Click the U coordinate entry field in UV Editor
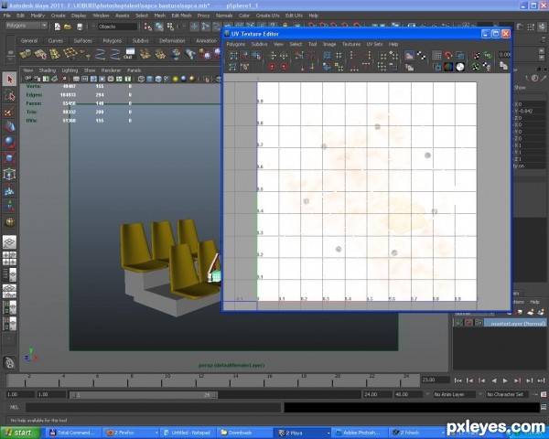This screenshot has width=549, height=439. click(x=504, y=55)
